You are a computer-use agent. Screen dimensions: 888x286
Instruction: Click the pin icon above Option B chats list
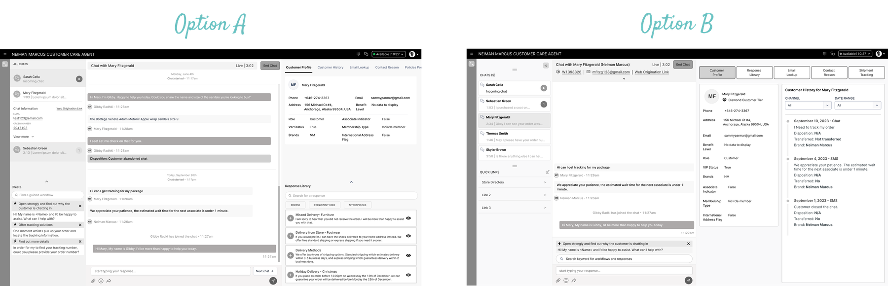(546, 66)
